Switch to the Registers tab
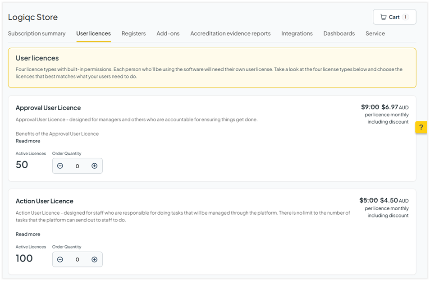Viewport: 430px width, 281px height. (133, 33)
